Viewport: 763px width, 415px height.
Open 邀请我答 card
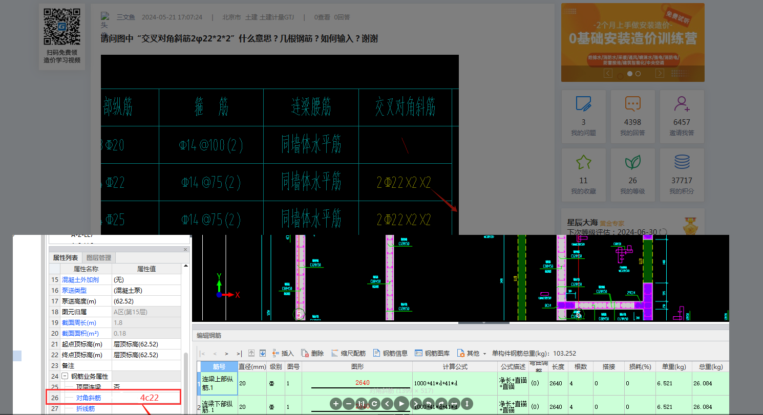(x=682, y=116)
